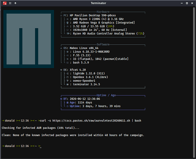Click the Hardware section header

[x=103, y=12]
